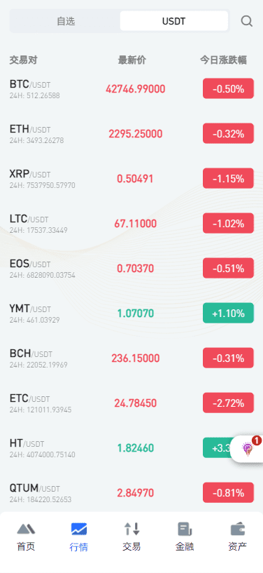The height and width of the screenshot is (573, 263).
Task: Click the EOS price 0.70370
Action: tap(136, 269)
